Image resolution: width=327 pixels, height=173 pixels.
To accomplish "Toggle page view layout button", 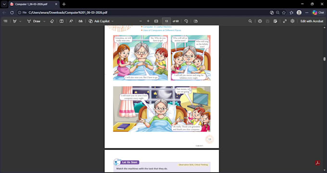I will tap(62, 21).
